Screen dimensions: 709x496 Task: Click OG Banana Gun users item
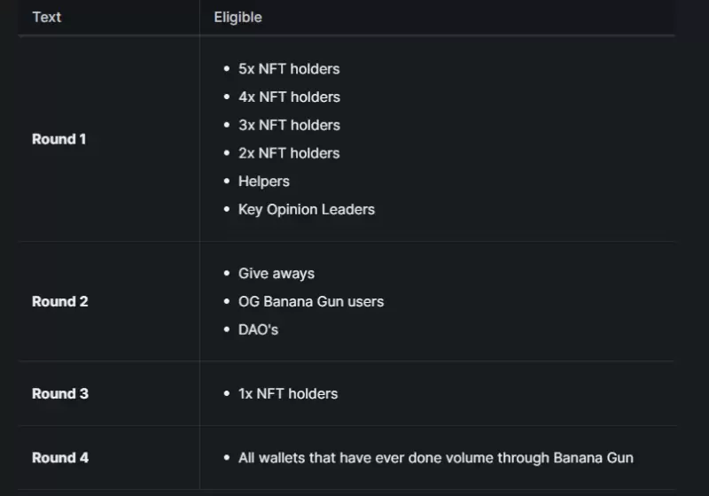311,301
